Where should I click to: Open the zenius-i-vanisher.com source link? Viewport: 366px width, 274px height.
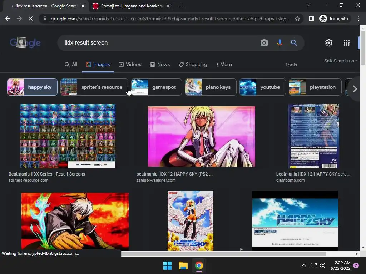click(156, 180)
